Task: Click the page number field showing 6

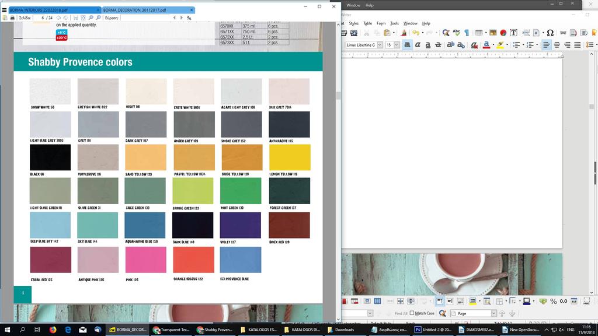Action: [x=39, y=18]
